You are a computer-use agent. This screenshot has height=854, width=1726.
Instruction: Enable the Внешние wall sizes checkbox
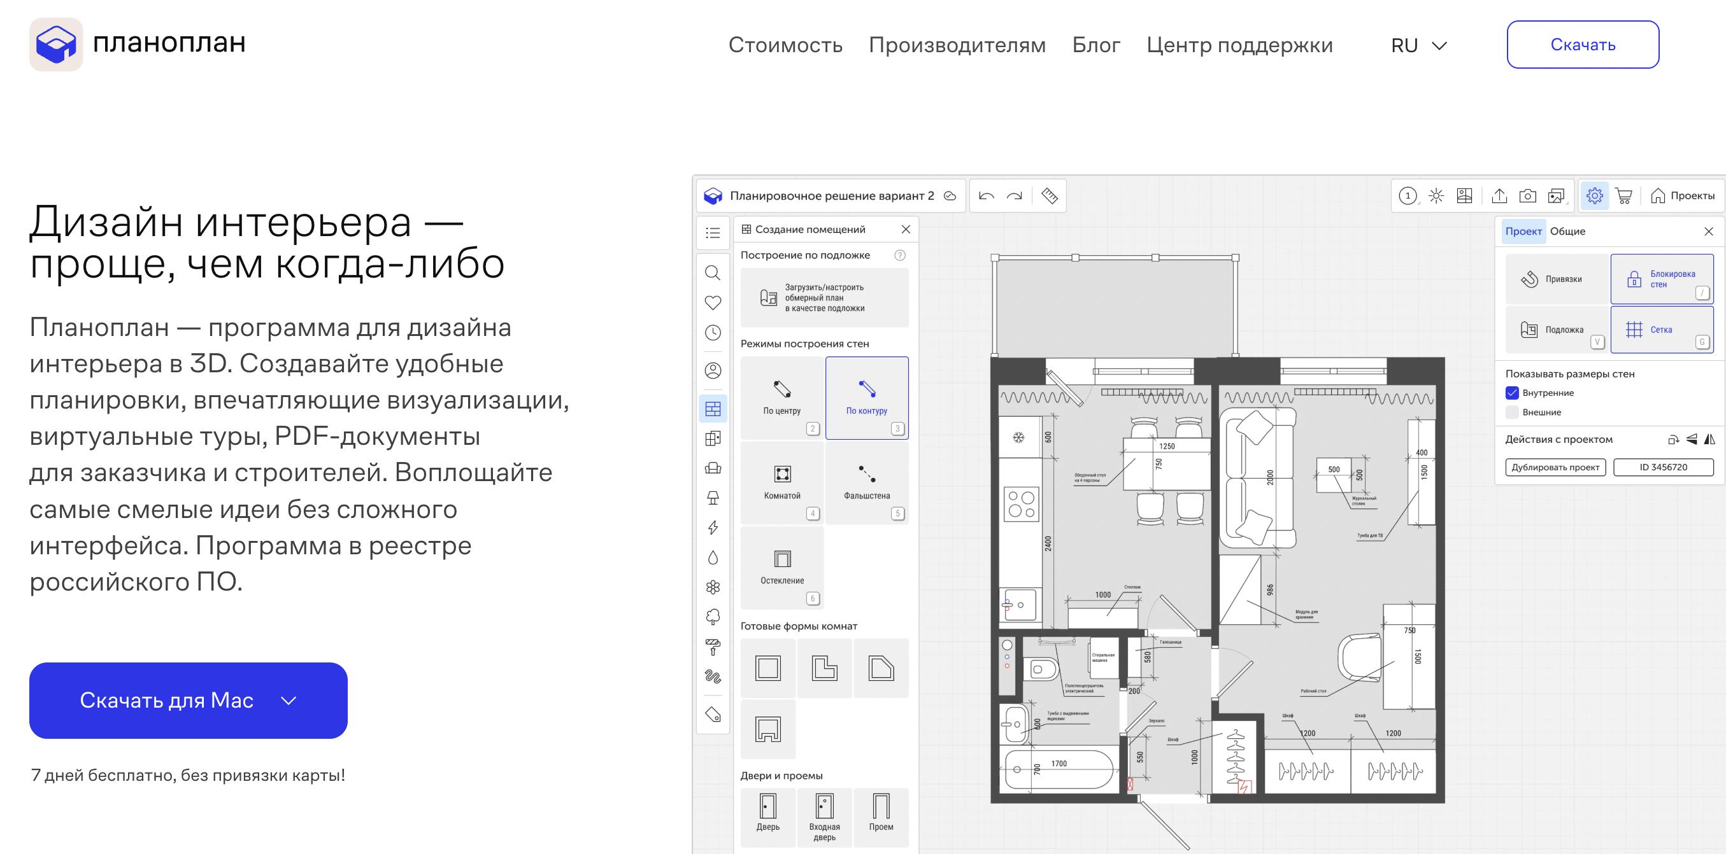pyautogui.click(x=1512, y=412)
